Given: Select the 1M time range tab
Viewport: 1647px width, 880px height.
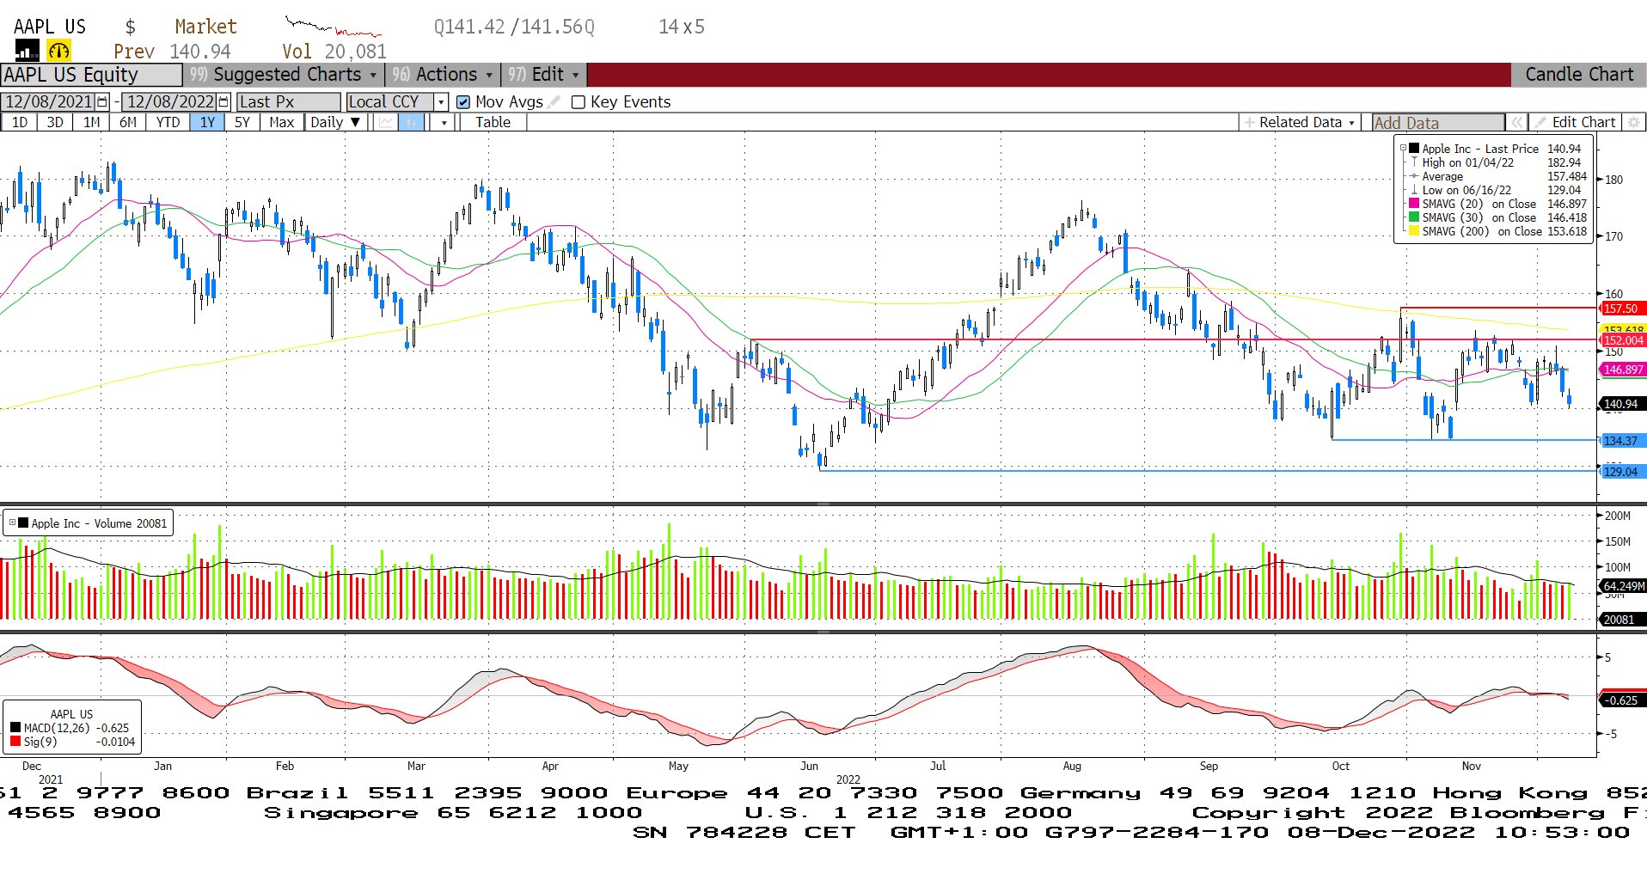Looking at the screenshot, I should [x=92, y=122].
